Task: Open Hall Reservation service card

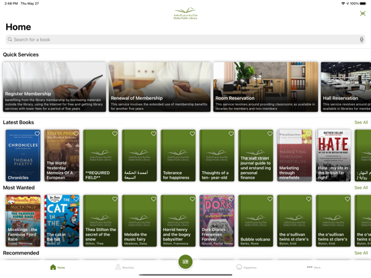Action: 346,87
